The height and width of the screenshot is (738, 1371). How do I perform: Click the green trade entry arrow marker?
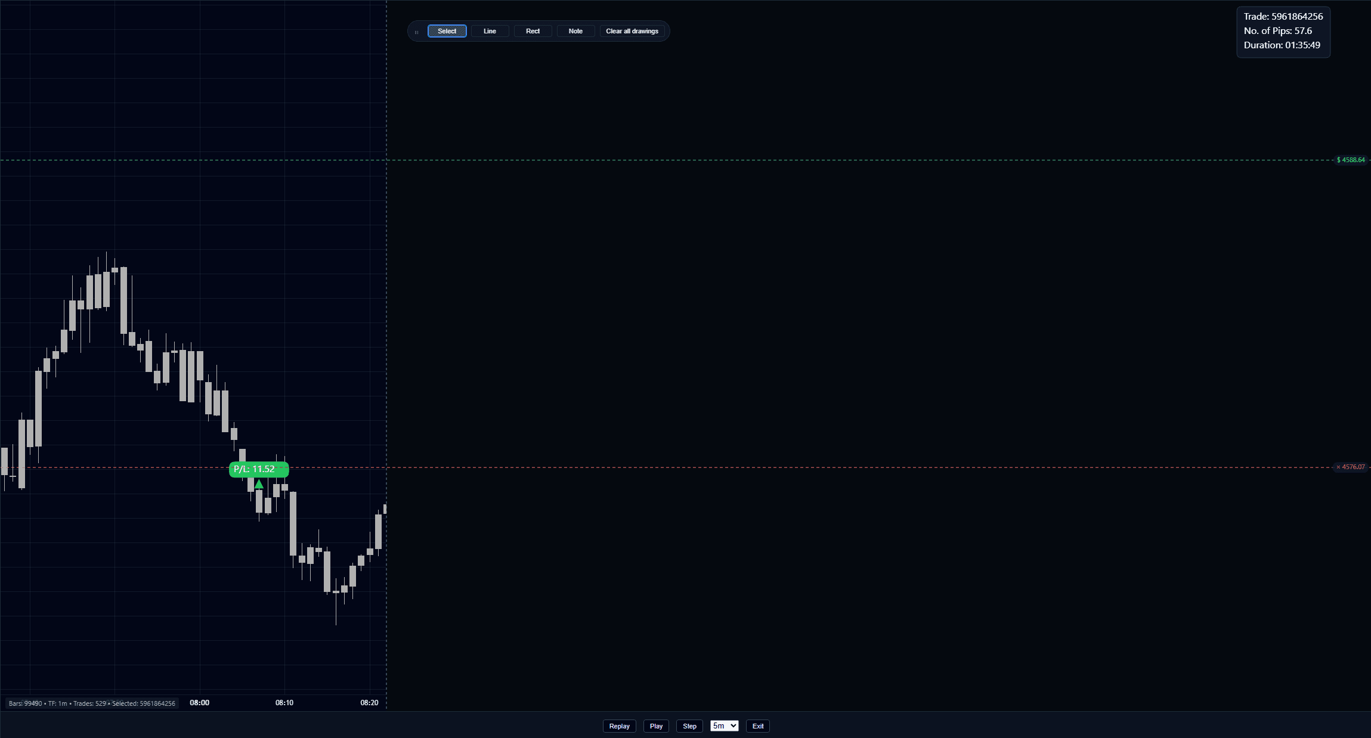point(259,484)
